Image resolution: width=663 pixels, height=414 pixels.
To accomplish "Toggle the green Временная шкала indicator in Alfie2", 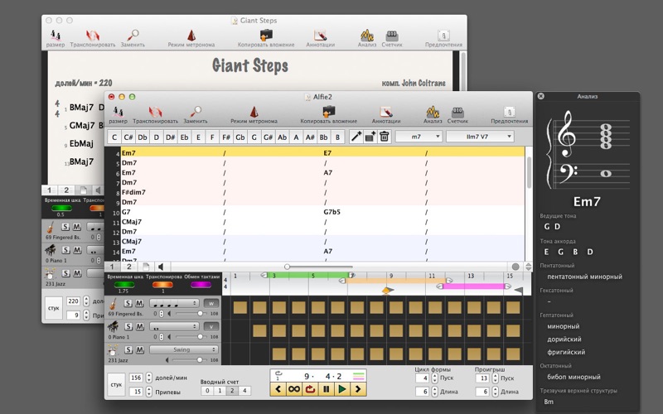I will 124,285.
